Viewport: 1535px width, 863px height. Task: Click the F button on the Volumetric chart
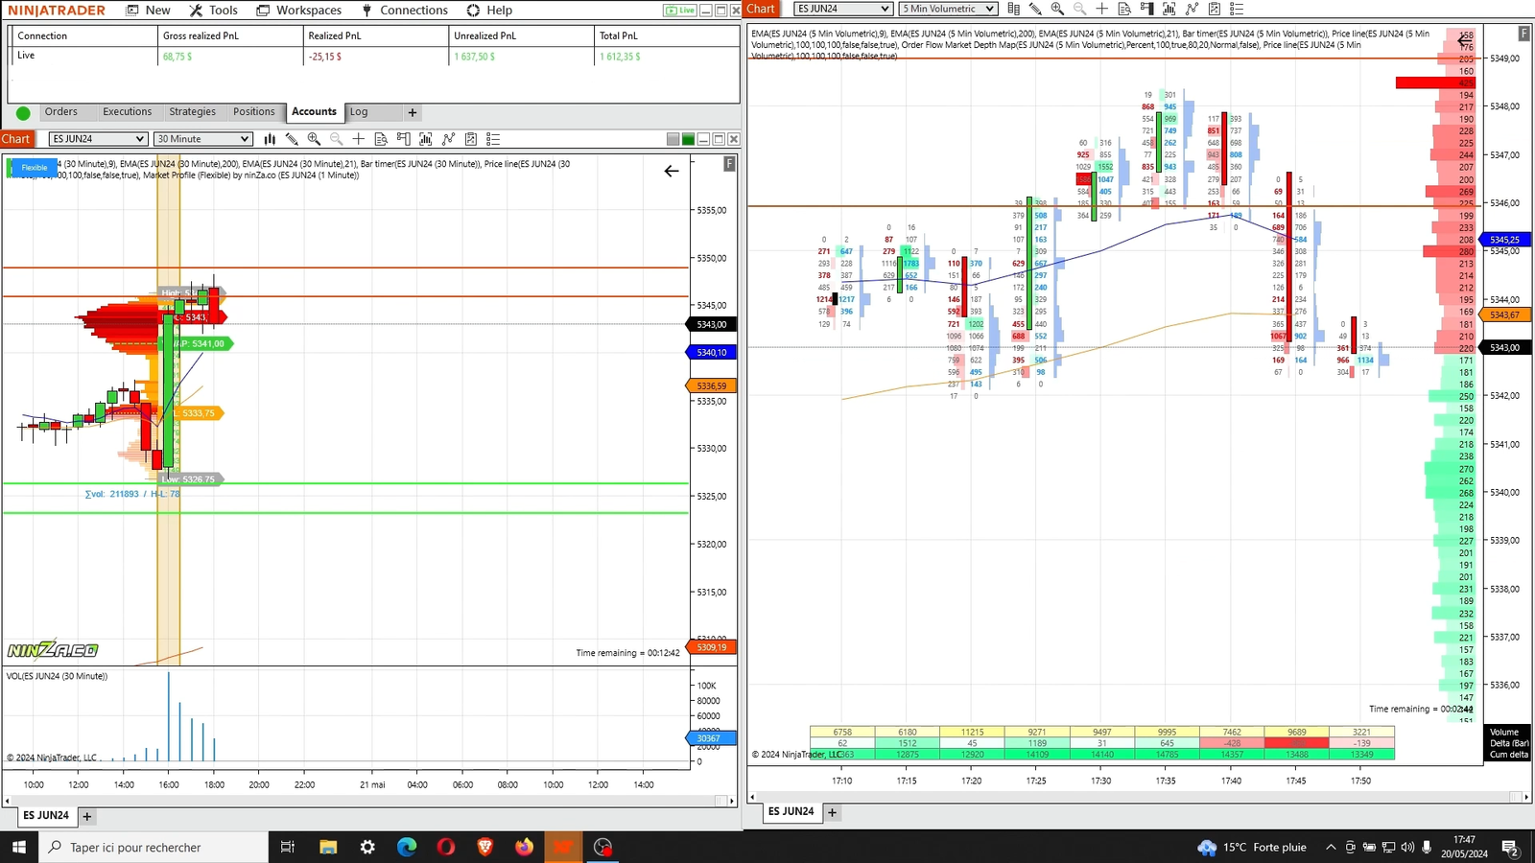coord(1523,34)
